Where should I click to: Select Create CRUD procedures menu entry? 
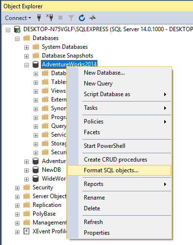119,160
